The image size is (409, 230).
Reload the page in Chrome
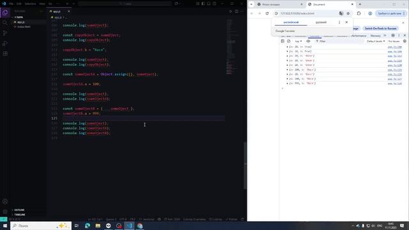point(267,13)
